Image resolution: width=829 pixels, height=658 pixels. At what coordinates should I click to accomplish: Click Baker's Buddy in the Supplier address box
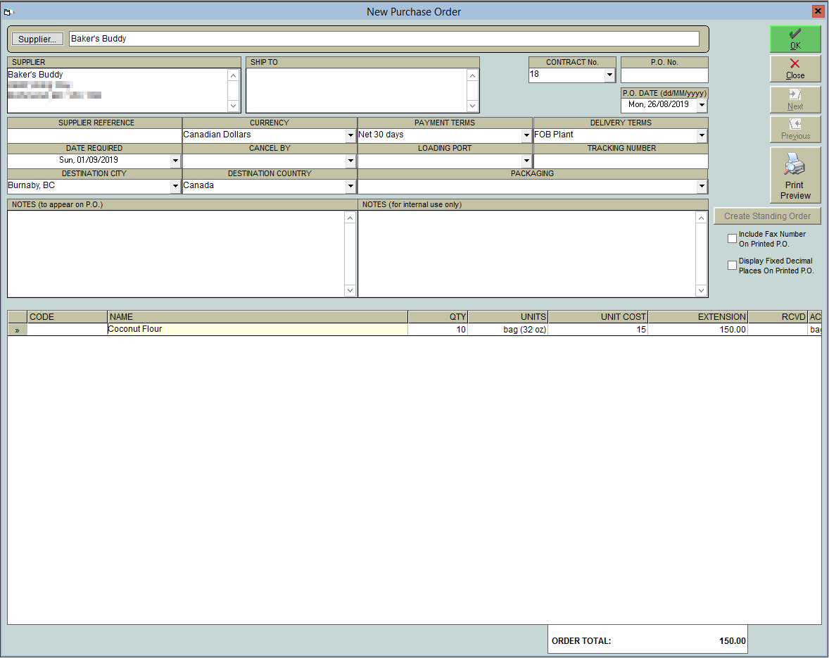pos(35,75)
